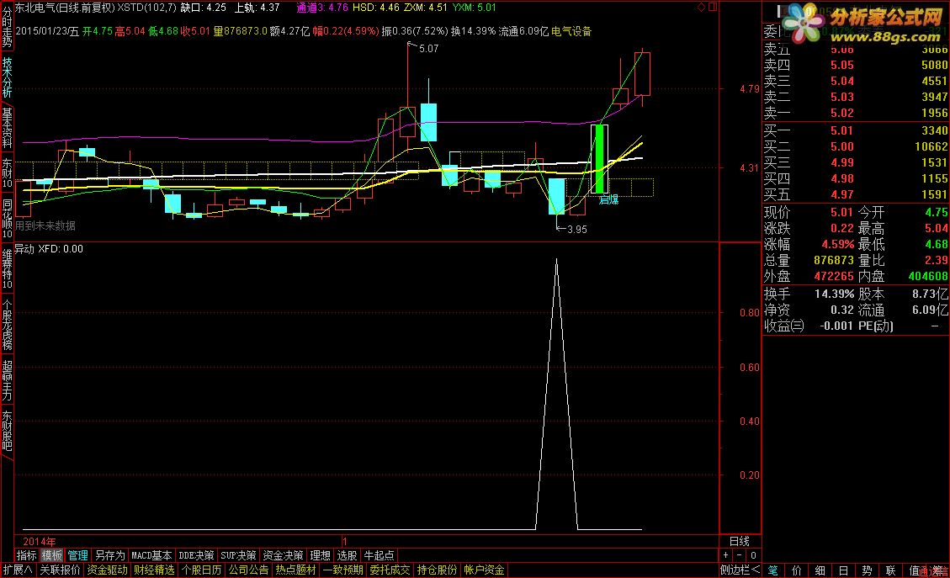Open the 分时走势 side tab
Image resolution: width=950 pixels, height=578 pixels.
(7, 25)
